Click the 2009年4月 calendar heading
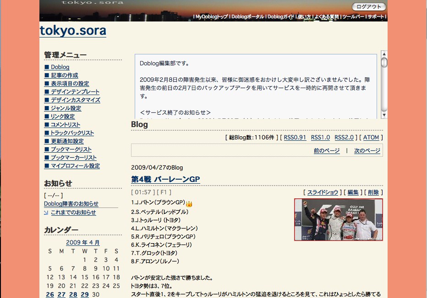This screenshot has height=298, width=427. (83, 243)
